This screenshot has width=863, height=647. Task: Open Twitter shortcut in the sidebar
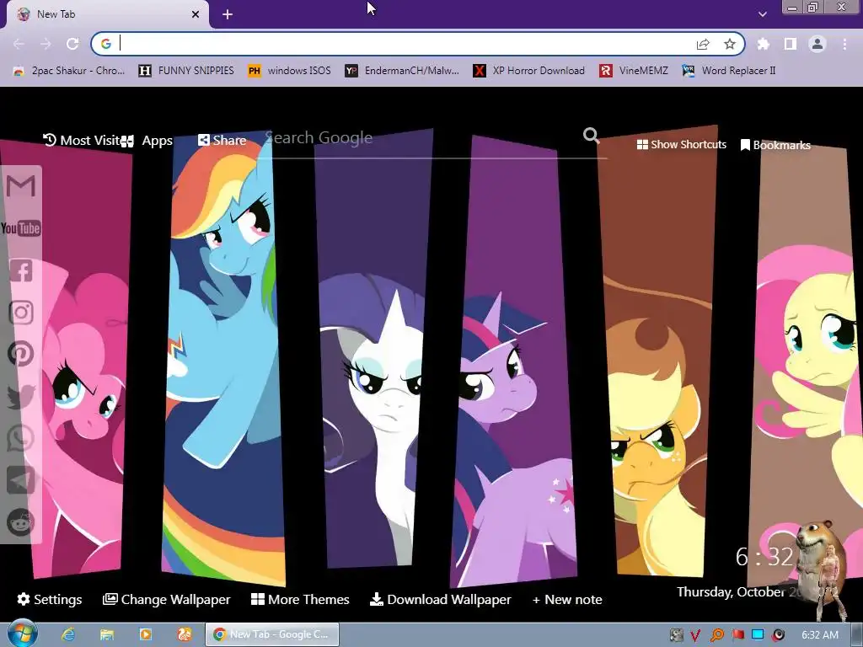pyautogui.click(x=21, y=396)
